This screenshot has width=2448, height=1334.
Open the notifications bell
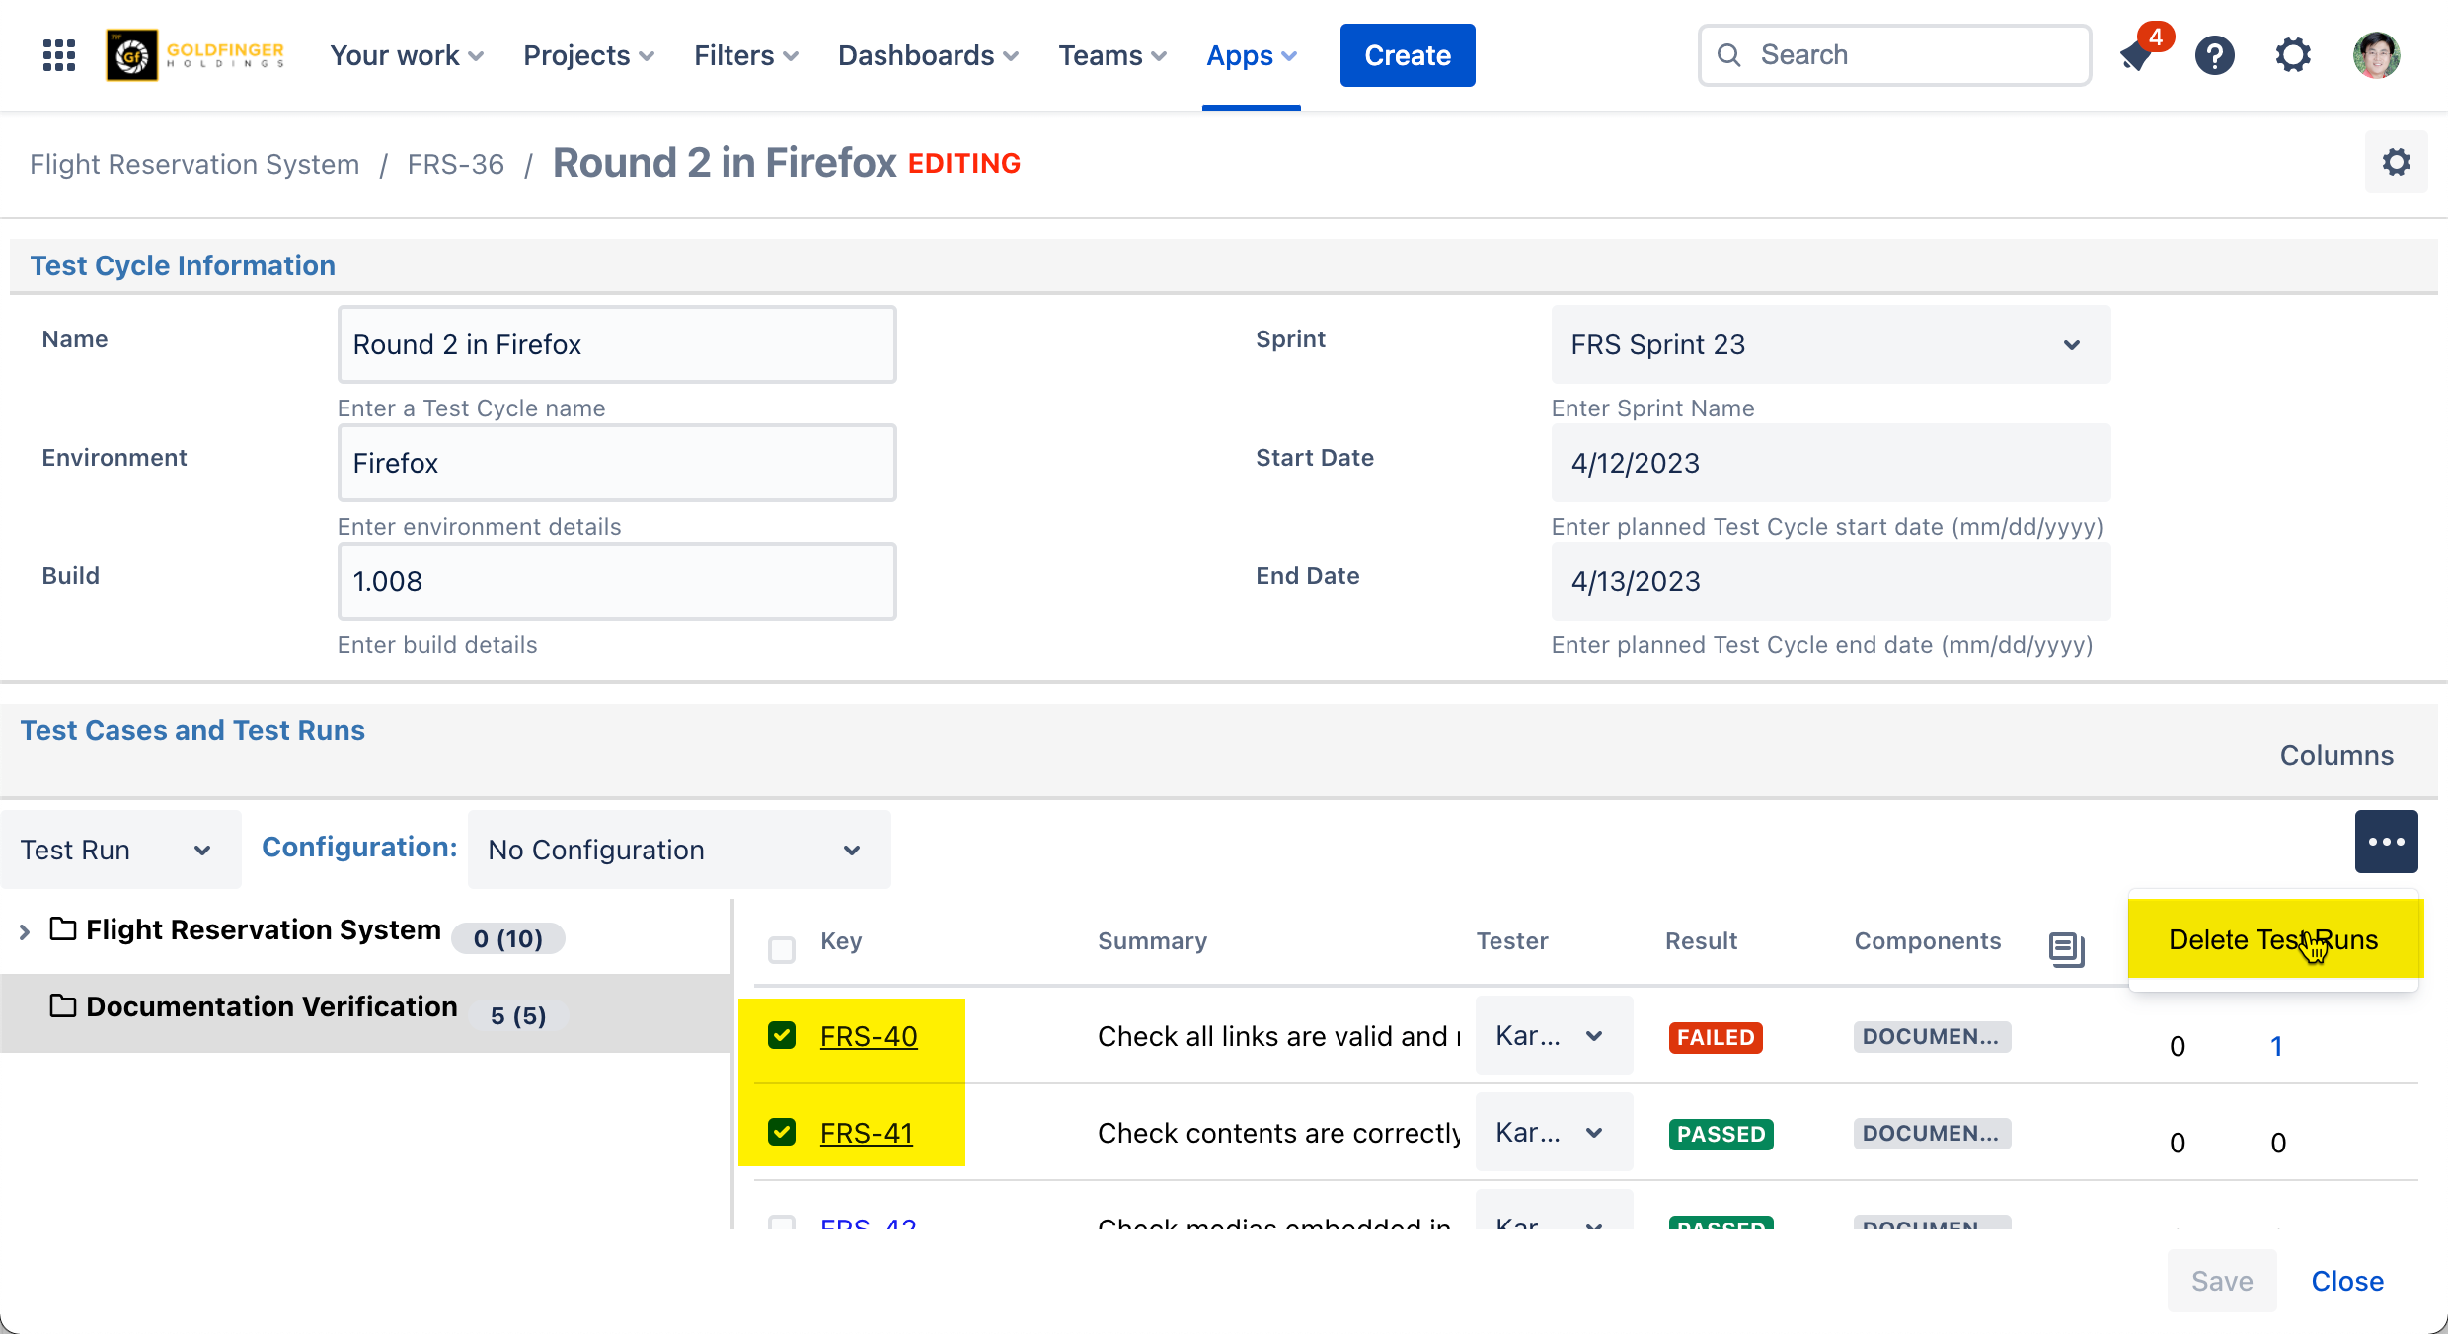coord(2137,55)
